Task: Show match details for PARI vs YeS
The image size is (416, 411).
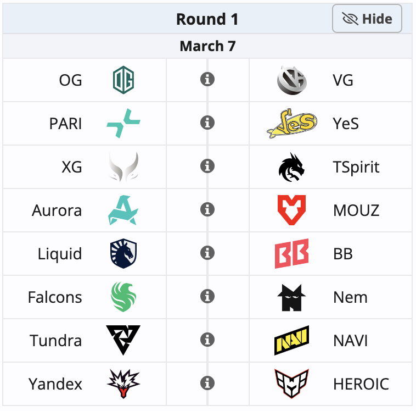Action: point(207,123)
